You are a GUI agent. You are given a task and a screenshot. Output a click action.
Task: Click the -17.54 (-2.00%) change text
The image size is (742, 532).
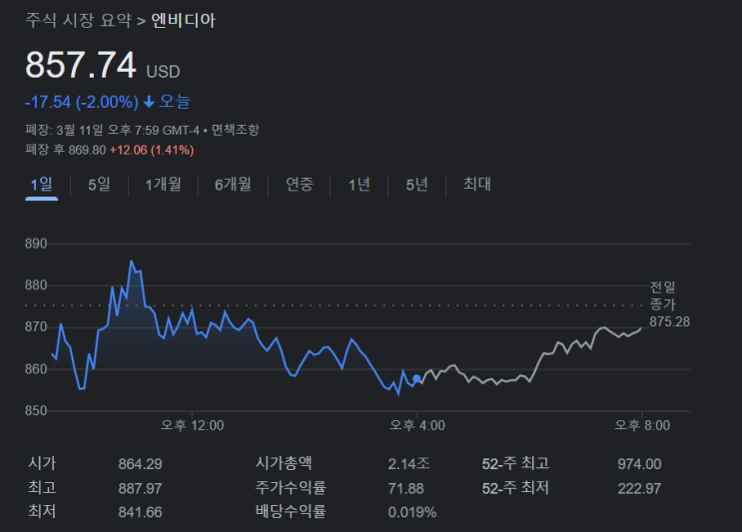click(x=82, y=102)
